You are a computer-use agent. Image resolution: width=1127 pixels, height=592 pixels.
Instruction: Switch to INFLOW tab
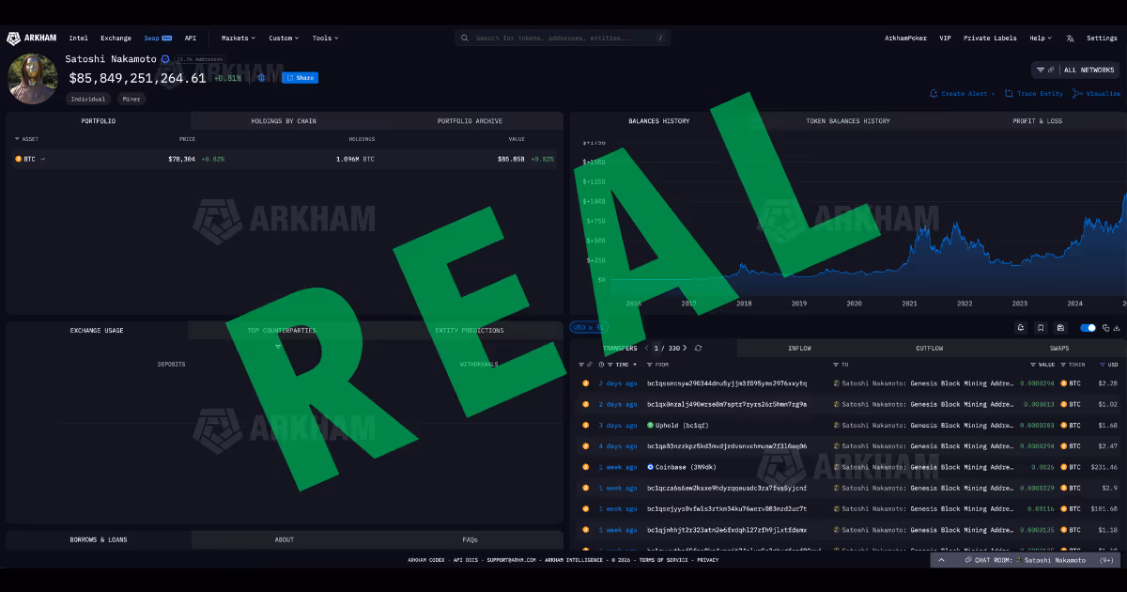[799, 349]
